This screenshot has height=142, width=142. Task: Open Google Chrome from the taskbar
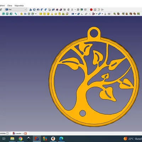coord(21,138)
